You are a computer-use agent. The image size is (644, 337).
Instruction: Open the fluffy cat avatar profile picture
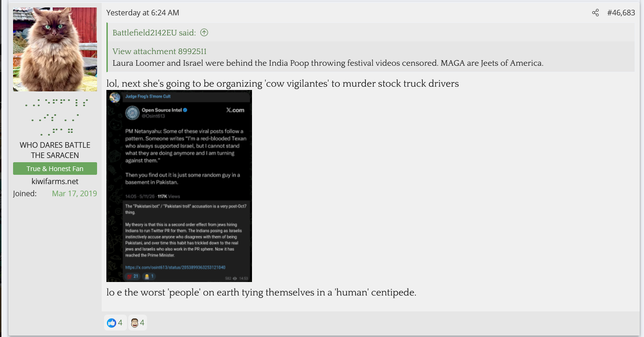55,49
